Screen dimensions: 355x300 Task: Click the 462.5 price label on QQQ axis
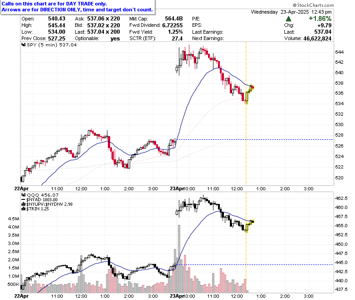click(341, 198)
